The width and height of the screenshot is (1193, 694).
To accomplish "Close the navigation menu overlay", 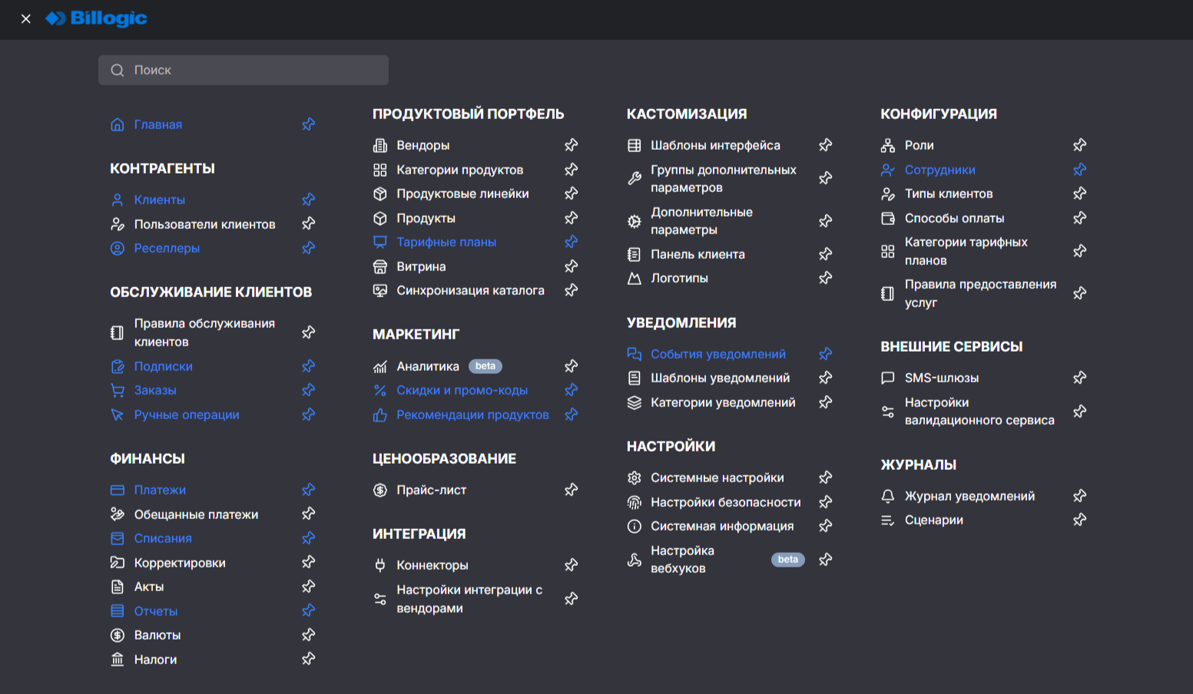I will pyautogui.click(x=26, y=18).
